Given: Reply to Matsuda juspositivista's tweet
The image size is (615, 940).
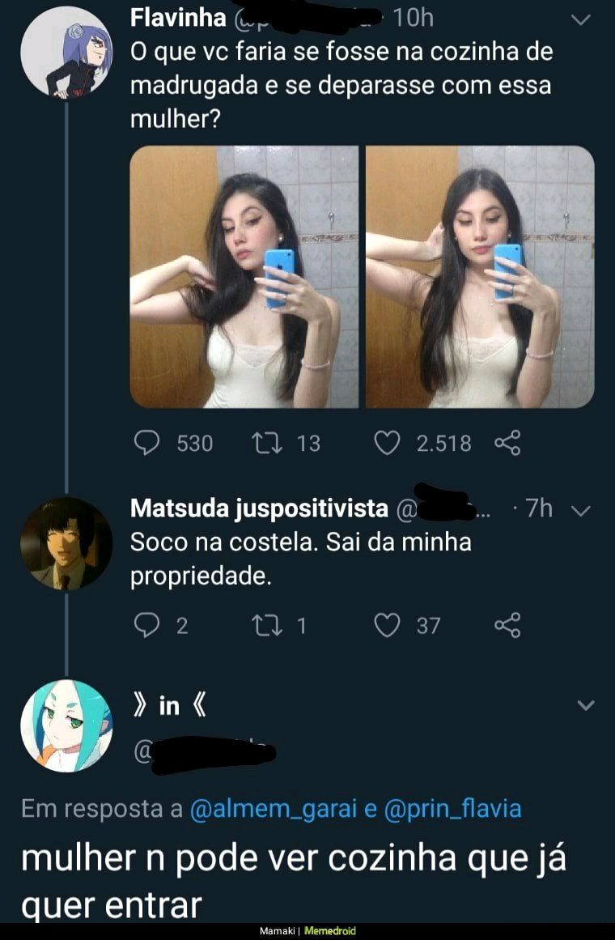Looking at the screenshot, I should coord(146,625).
